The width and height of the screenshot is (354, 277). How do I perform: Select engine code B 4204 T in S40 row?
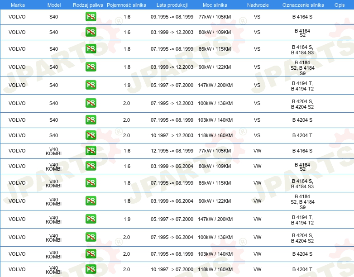[x=302, y=135]
